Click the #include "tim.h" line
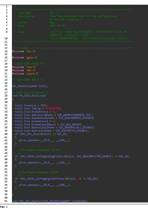Screen dimensions: 148x209 [x=24, y=67]
